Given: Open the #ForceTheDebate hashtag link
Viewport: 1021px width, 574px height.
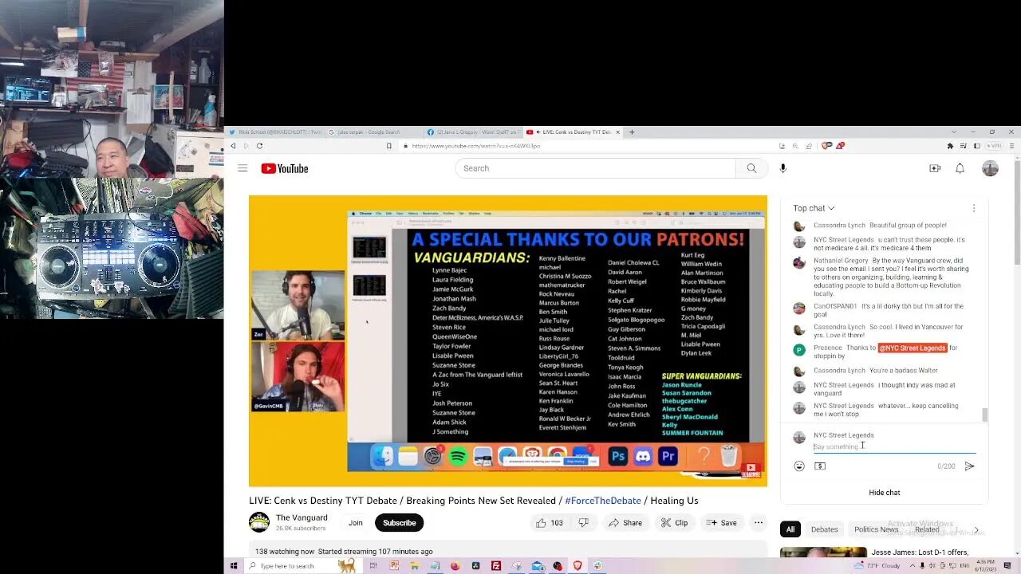Looking at the screenshot, I should point(603,501).
